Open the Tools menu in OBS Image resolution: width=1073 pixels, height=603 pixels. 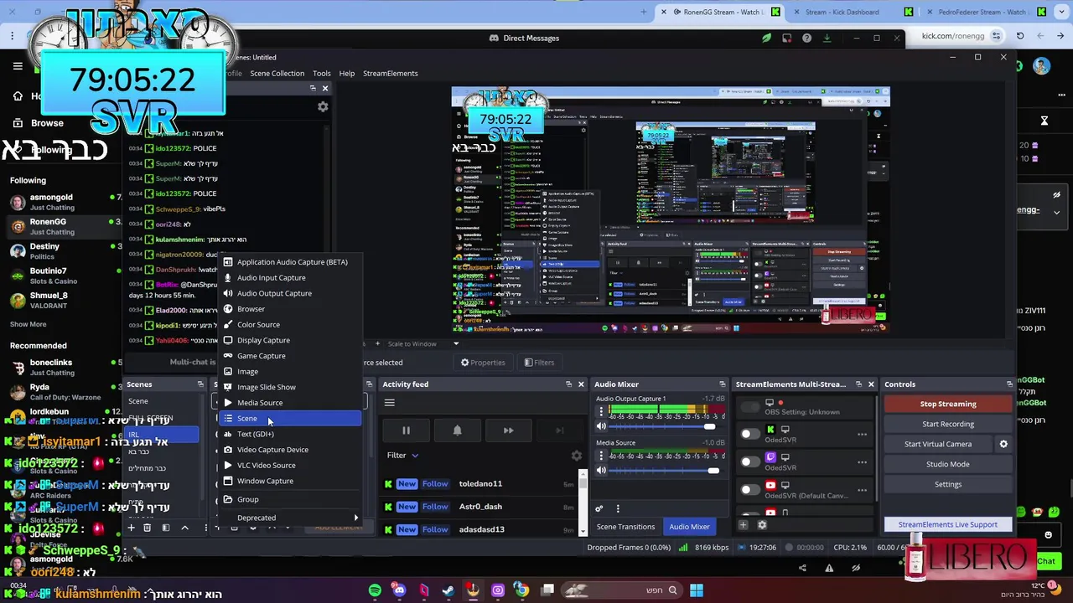point(322,73)
